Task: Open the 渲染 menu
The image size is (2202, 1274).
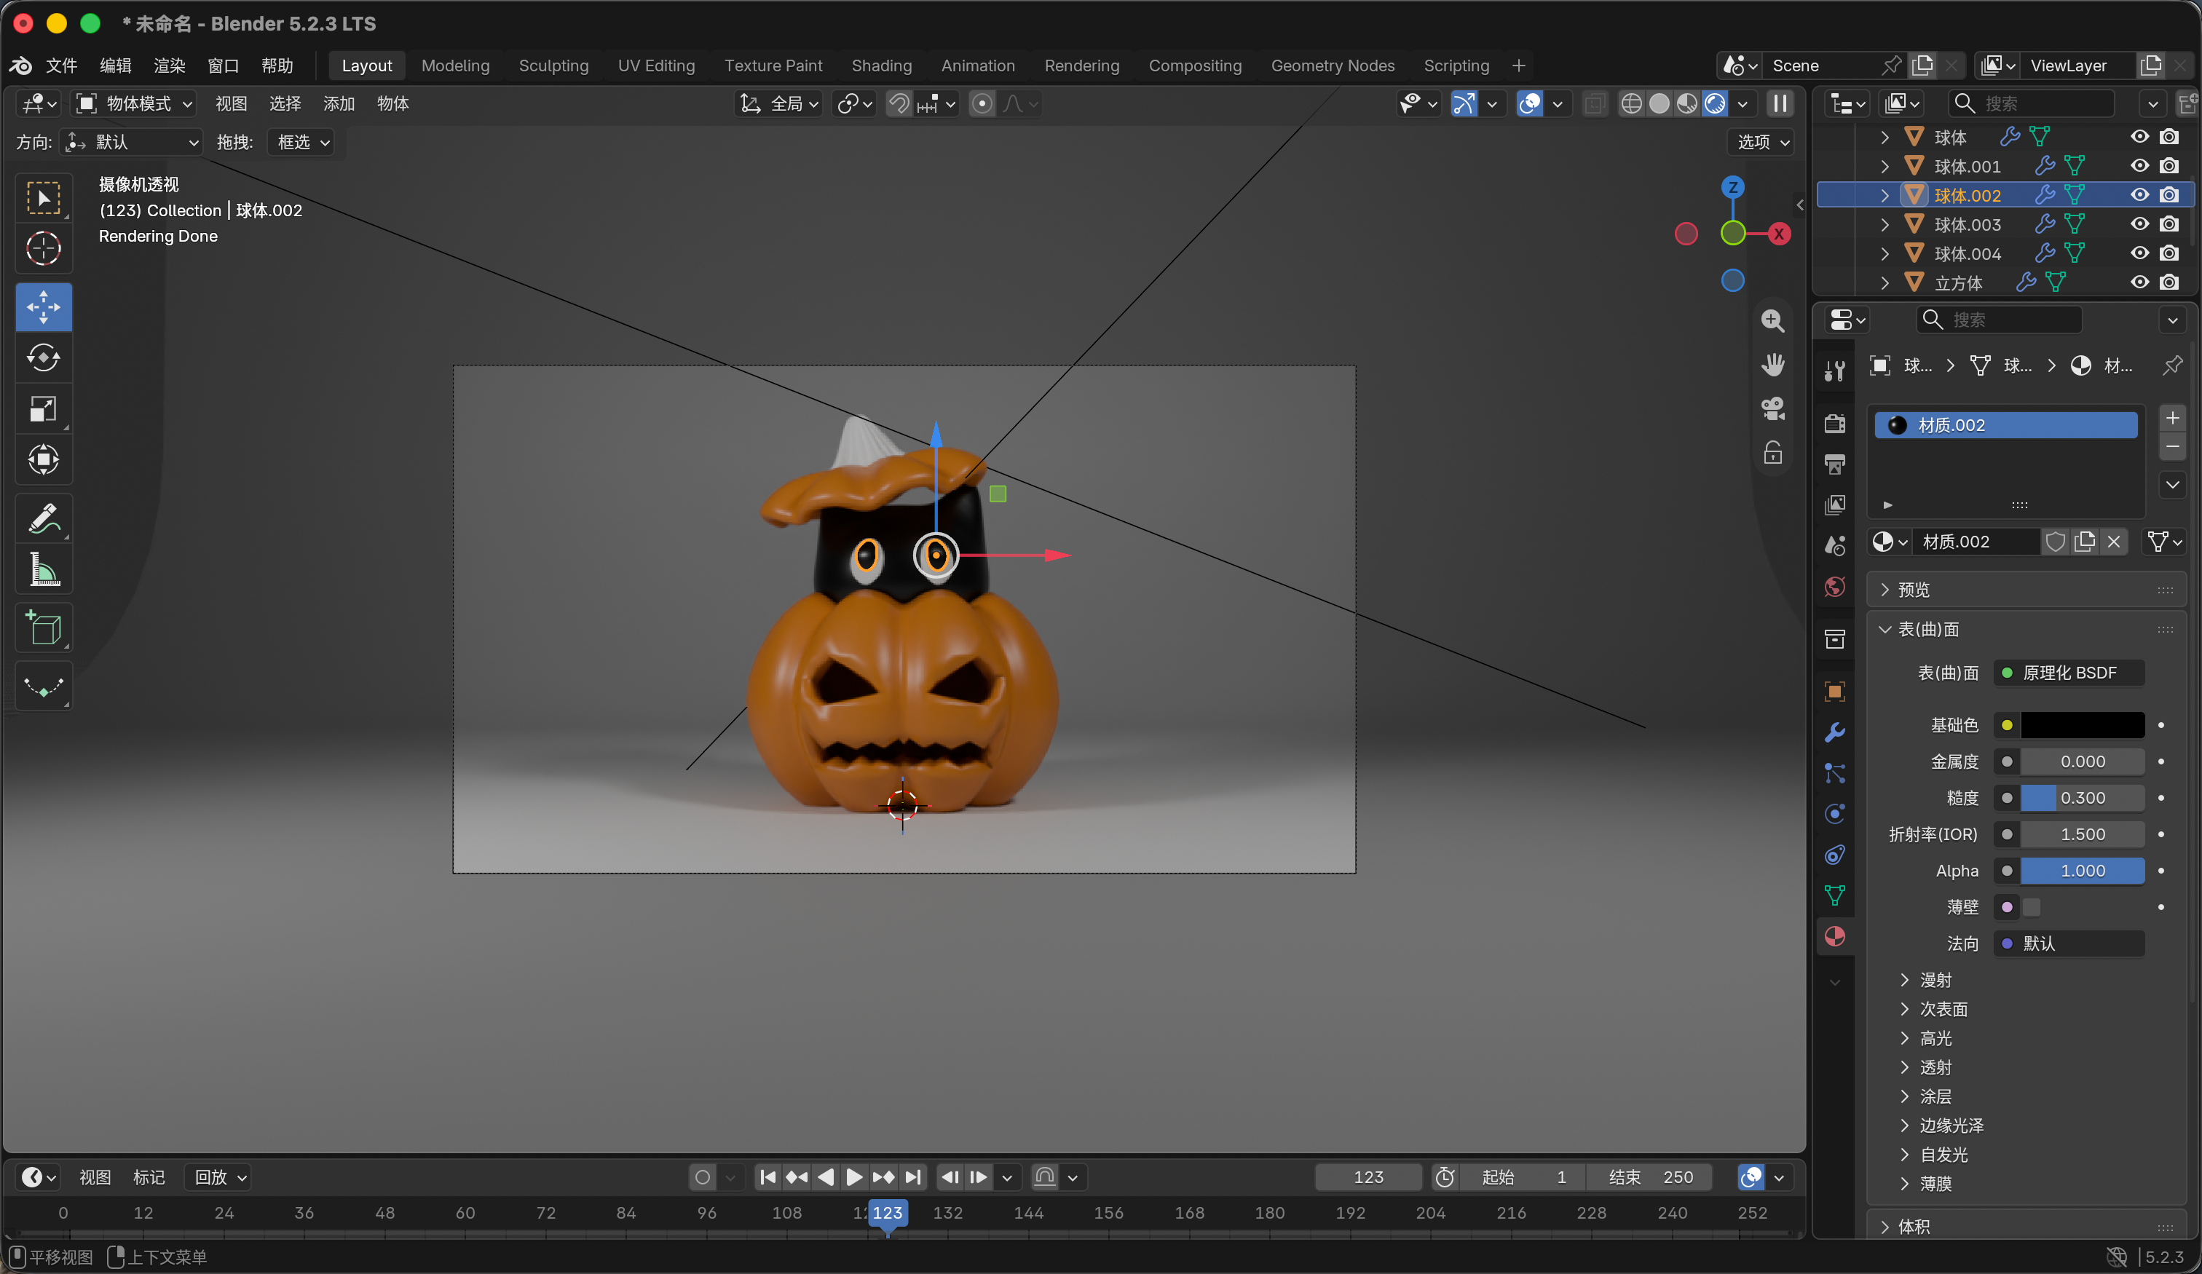Action: [170, 66]
